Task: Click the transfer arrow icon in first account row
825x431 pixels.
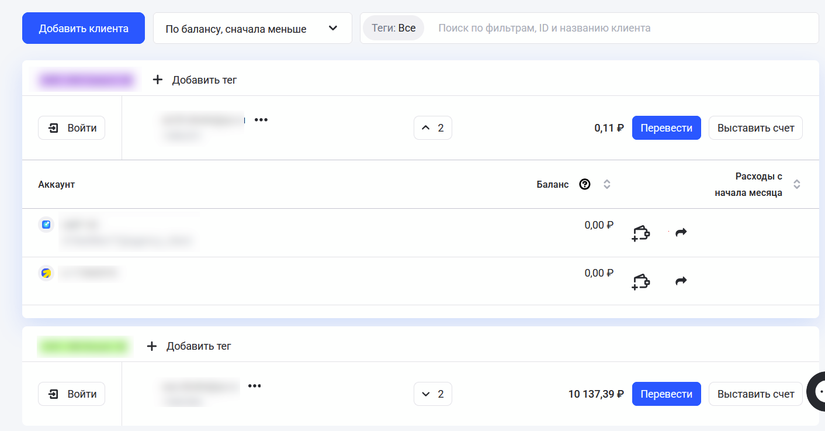Action: pos(681,233)
